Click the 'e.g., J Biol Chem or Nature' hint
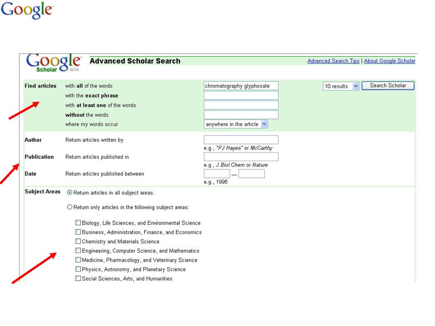 (x=236, y=165)
